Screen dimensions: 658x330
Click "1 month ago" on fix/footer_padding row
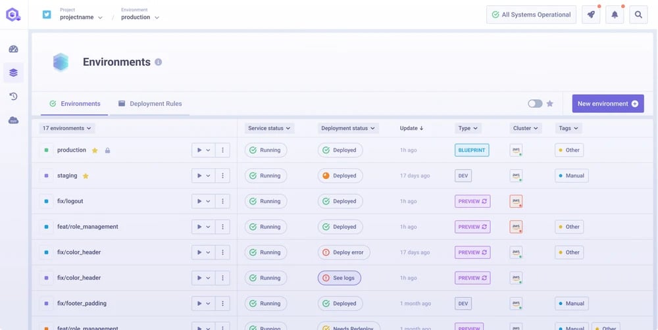415,304
